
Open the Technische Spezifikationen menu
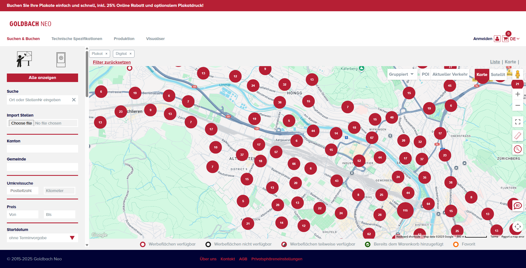(77, 39)
